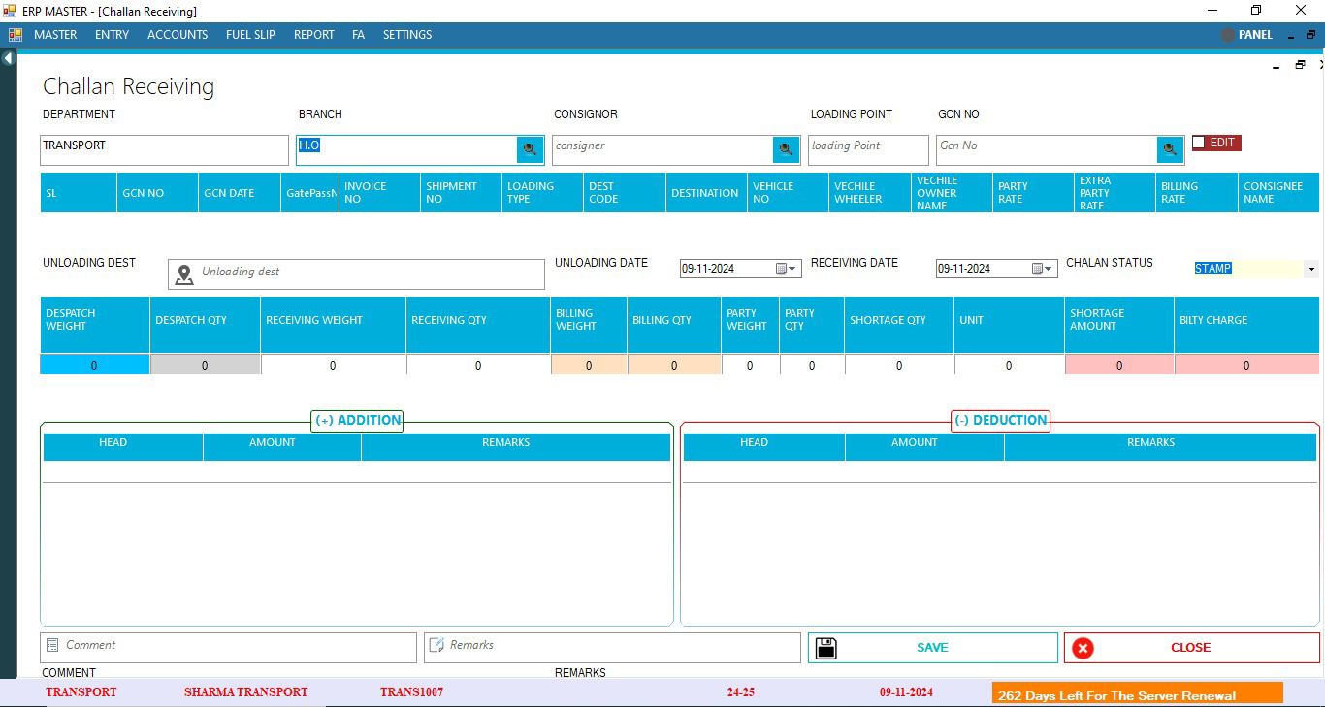Click the Branch search magnifier icon

click(x=530, y=149)
